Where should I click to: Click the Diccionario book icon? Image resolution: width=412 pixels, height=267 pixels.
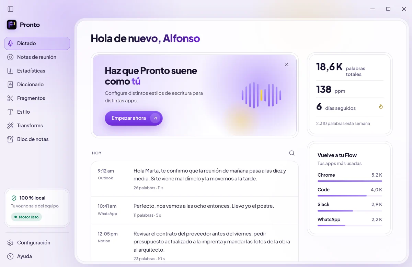(x=10, y=85)
